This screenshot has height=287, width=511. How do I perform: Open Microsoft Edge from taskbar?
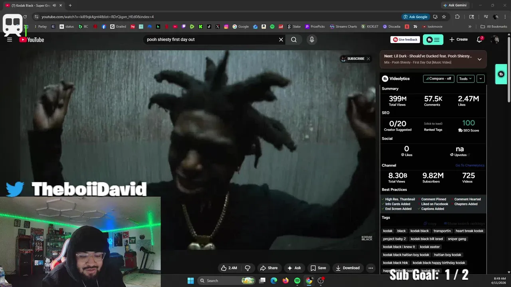tap(274, 281)
